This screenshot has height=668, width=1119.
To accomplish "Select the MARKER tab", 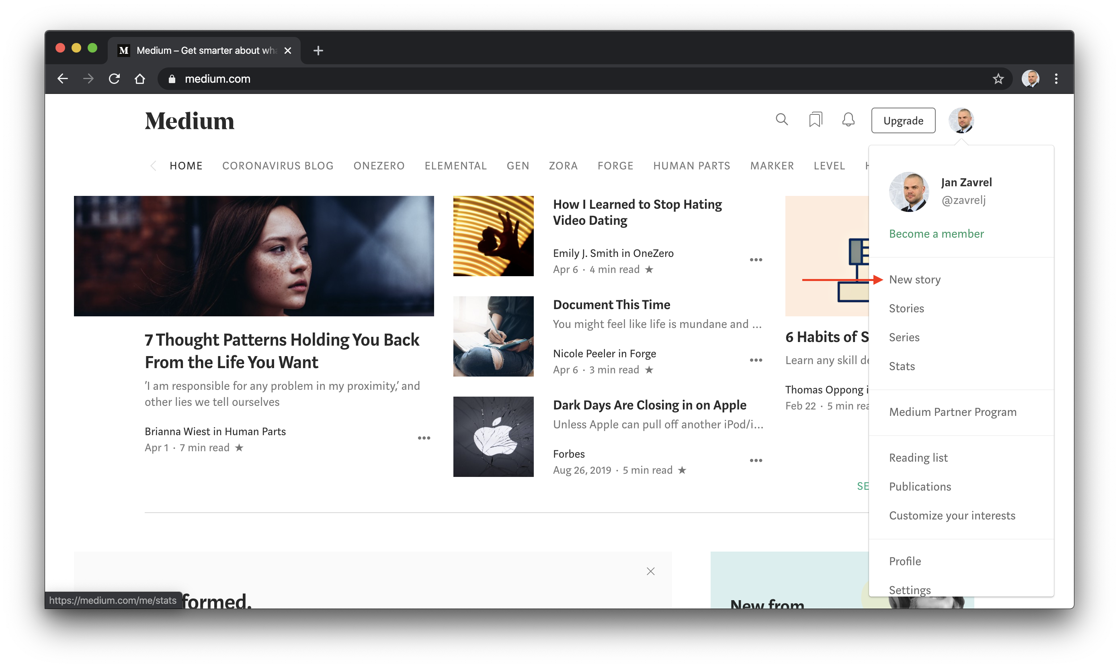I will (x=772, y=166).
